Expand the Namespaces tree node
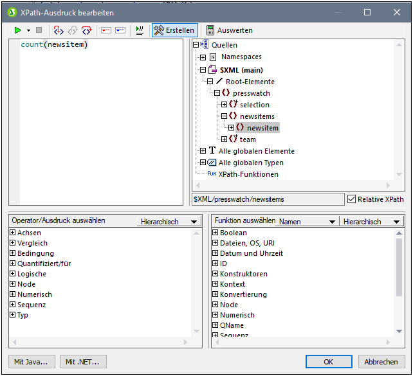 203,57
